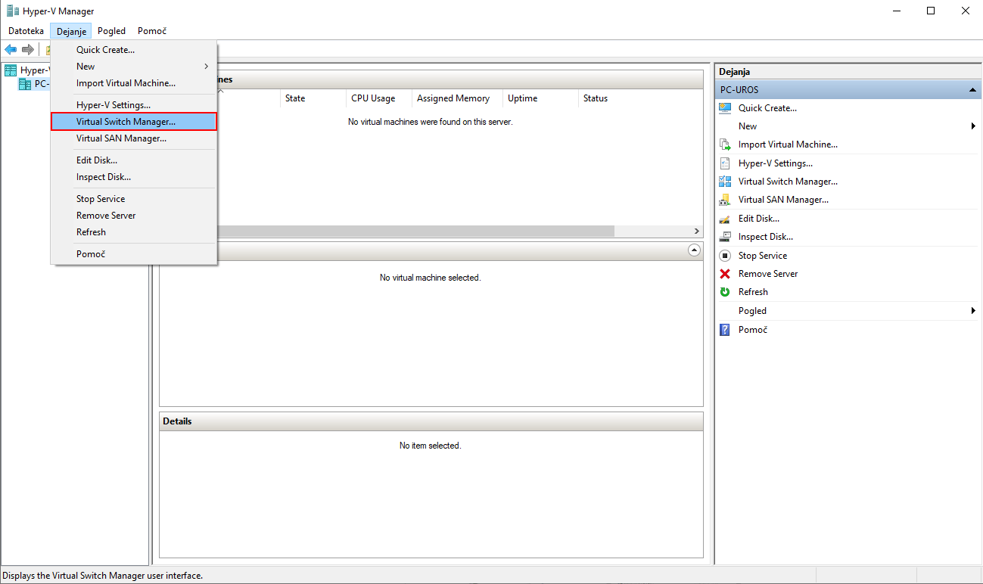The height and width of the screenshot is (584, 983).
Task: Click the Inspect Disk link in the Actions pane
Action: click(x=766, y=237)
